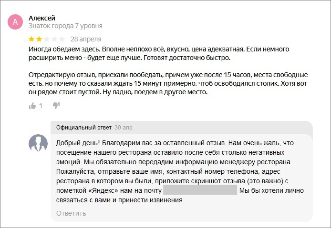Like Алексей's review with thumbs up
The image size is (331, 228).
click(x=32, y=106)
